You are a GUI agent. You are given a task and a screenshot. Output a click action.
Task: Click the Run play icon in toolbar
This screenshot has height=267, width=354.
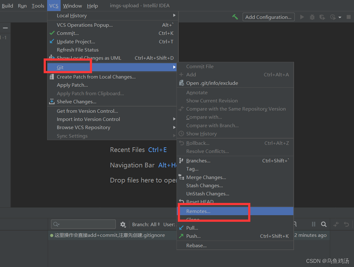coord(302,17)
